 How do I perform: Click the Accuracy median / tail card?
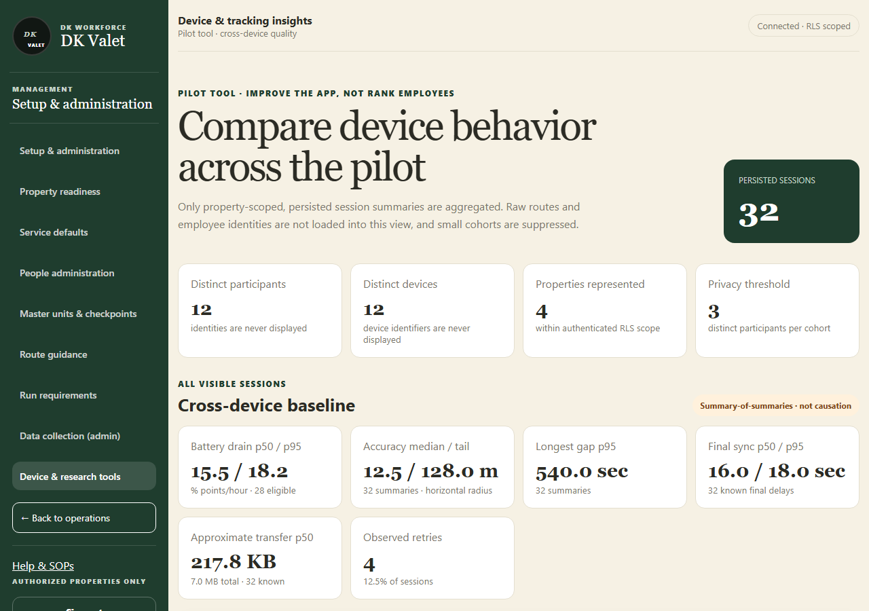432,467
